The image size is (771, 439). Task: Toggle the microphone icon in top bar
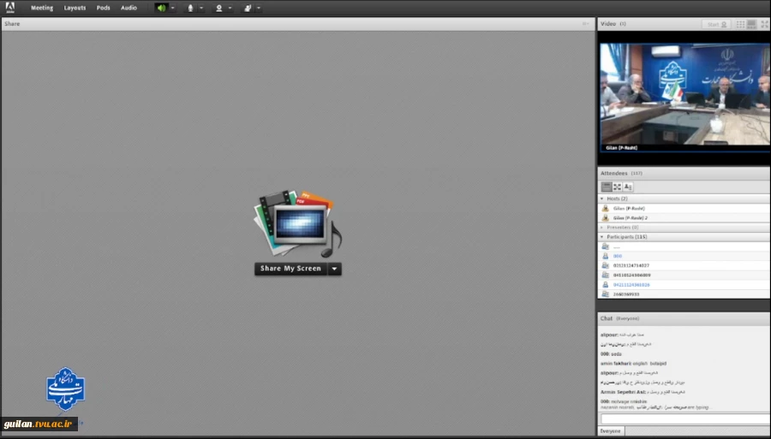[x=190, y=8]
